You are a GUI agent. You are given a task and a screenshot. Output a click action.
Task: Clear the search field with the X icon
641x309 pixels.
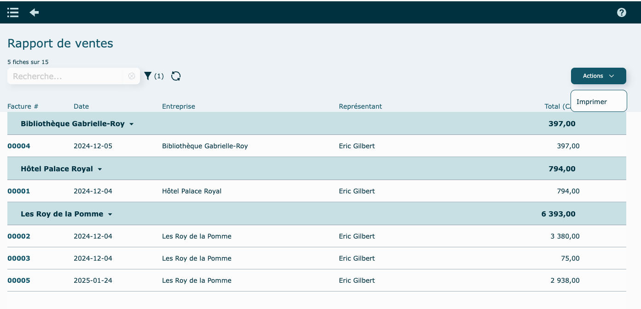(132, 76)
